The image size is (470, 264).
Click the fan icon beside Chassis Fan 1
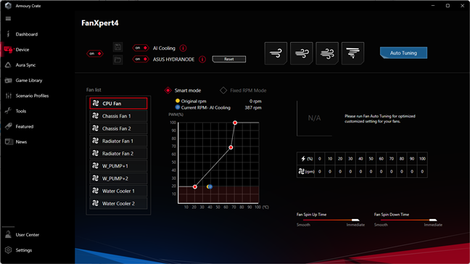click(x=96, y=115)
